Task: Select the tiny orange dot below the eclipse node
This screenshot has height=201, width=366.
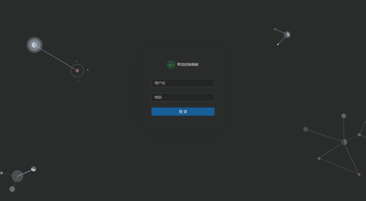Action: (278, 44)
